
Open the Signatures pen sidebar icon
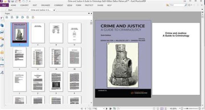[2, 72]
